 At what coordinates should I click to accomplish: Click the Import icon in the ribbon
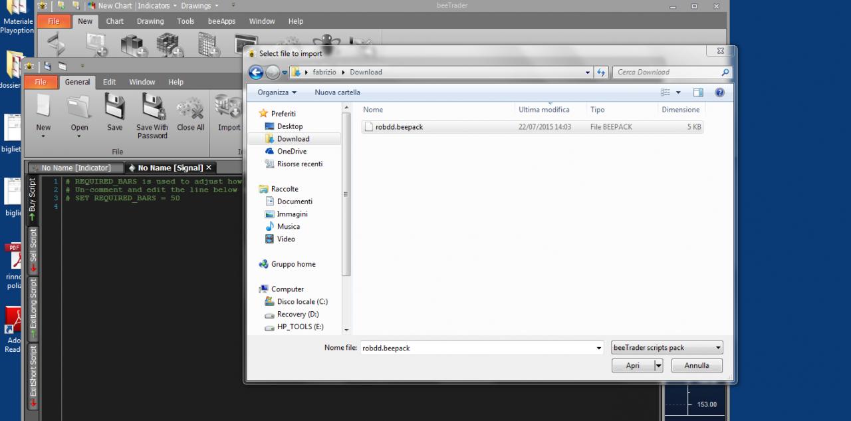tap(229, 108)
